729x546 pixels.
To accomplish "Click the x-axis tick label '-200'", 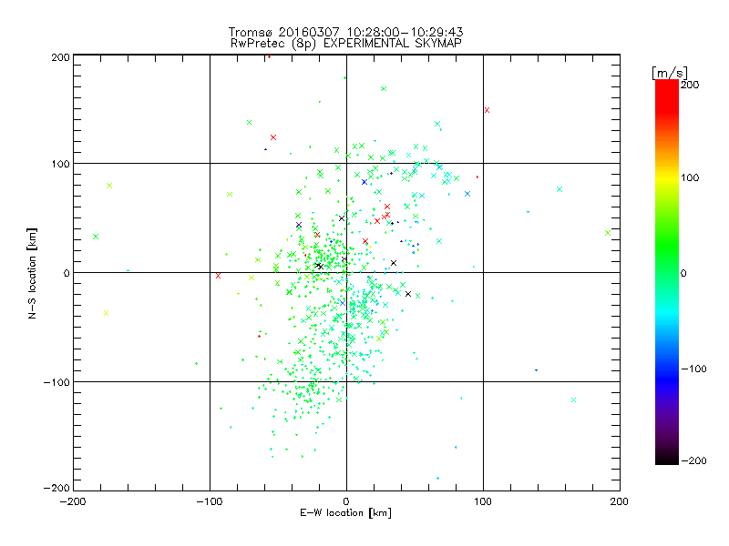I will coord(73,501).
